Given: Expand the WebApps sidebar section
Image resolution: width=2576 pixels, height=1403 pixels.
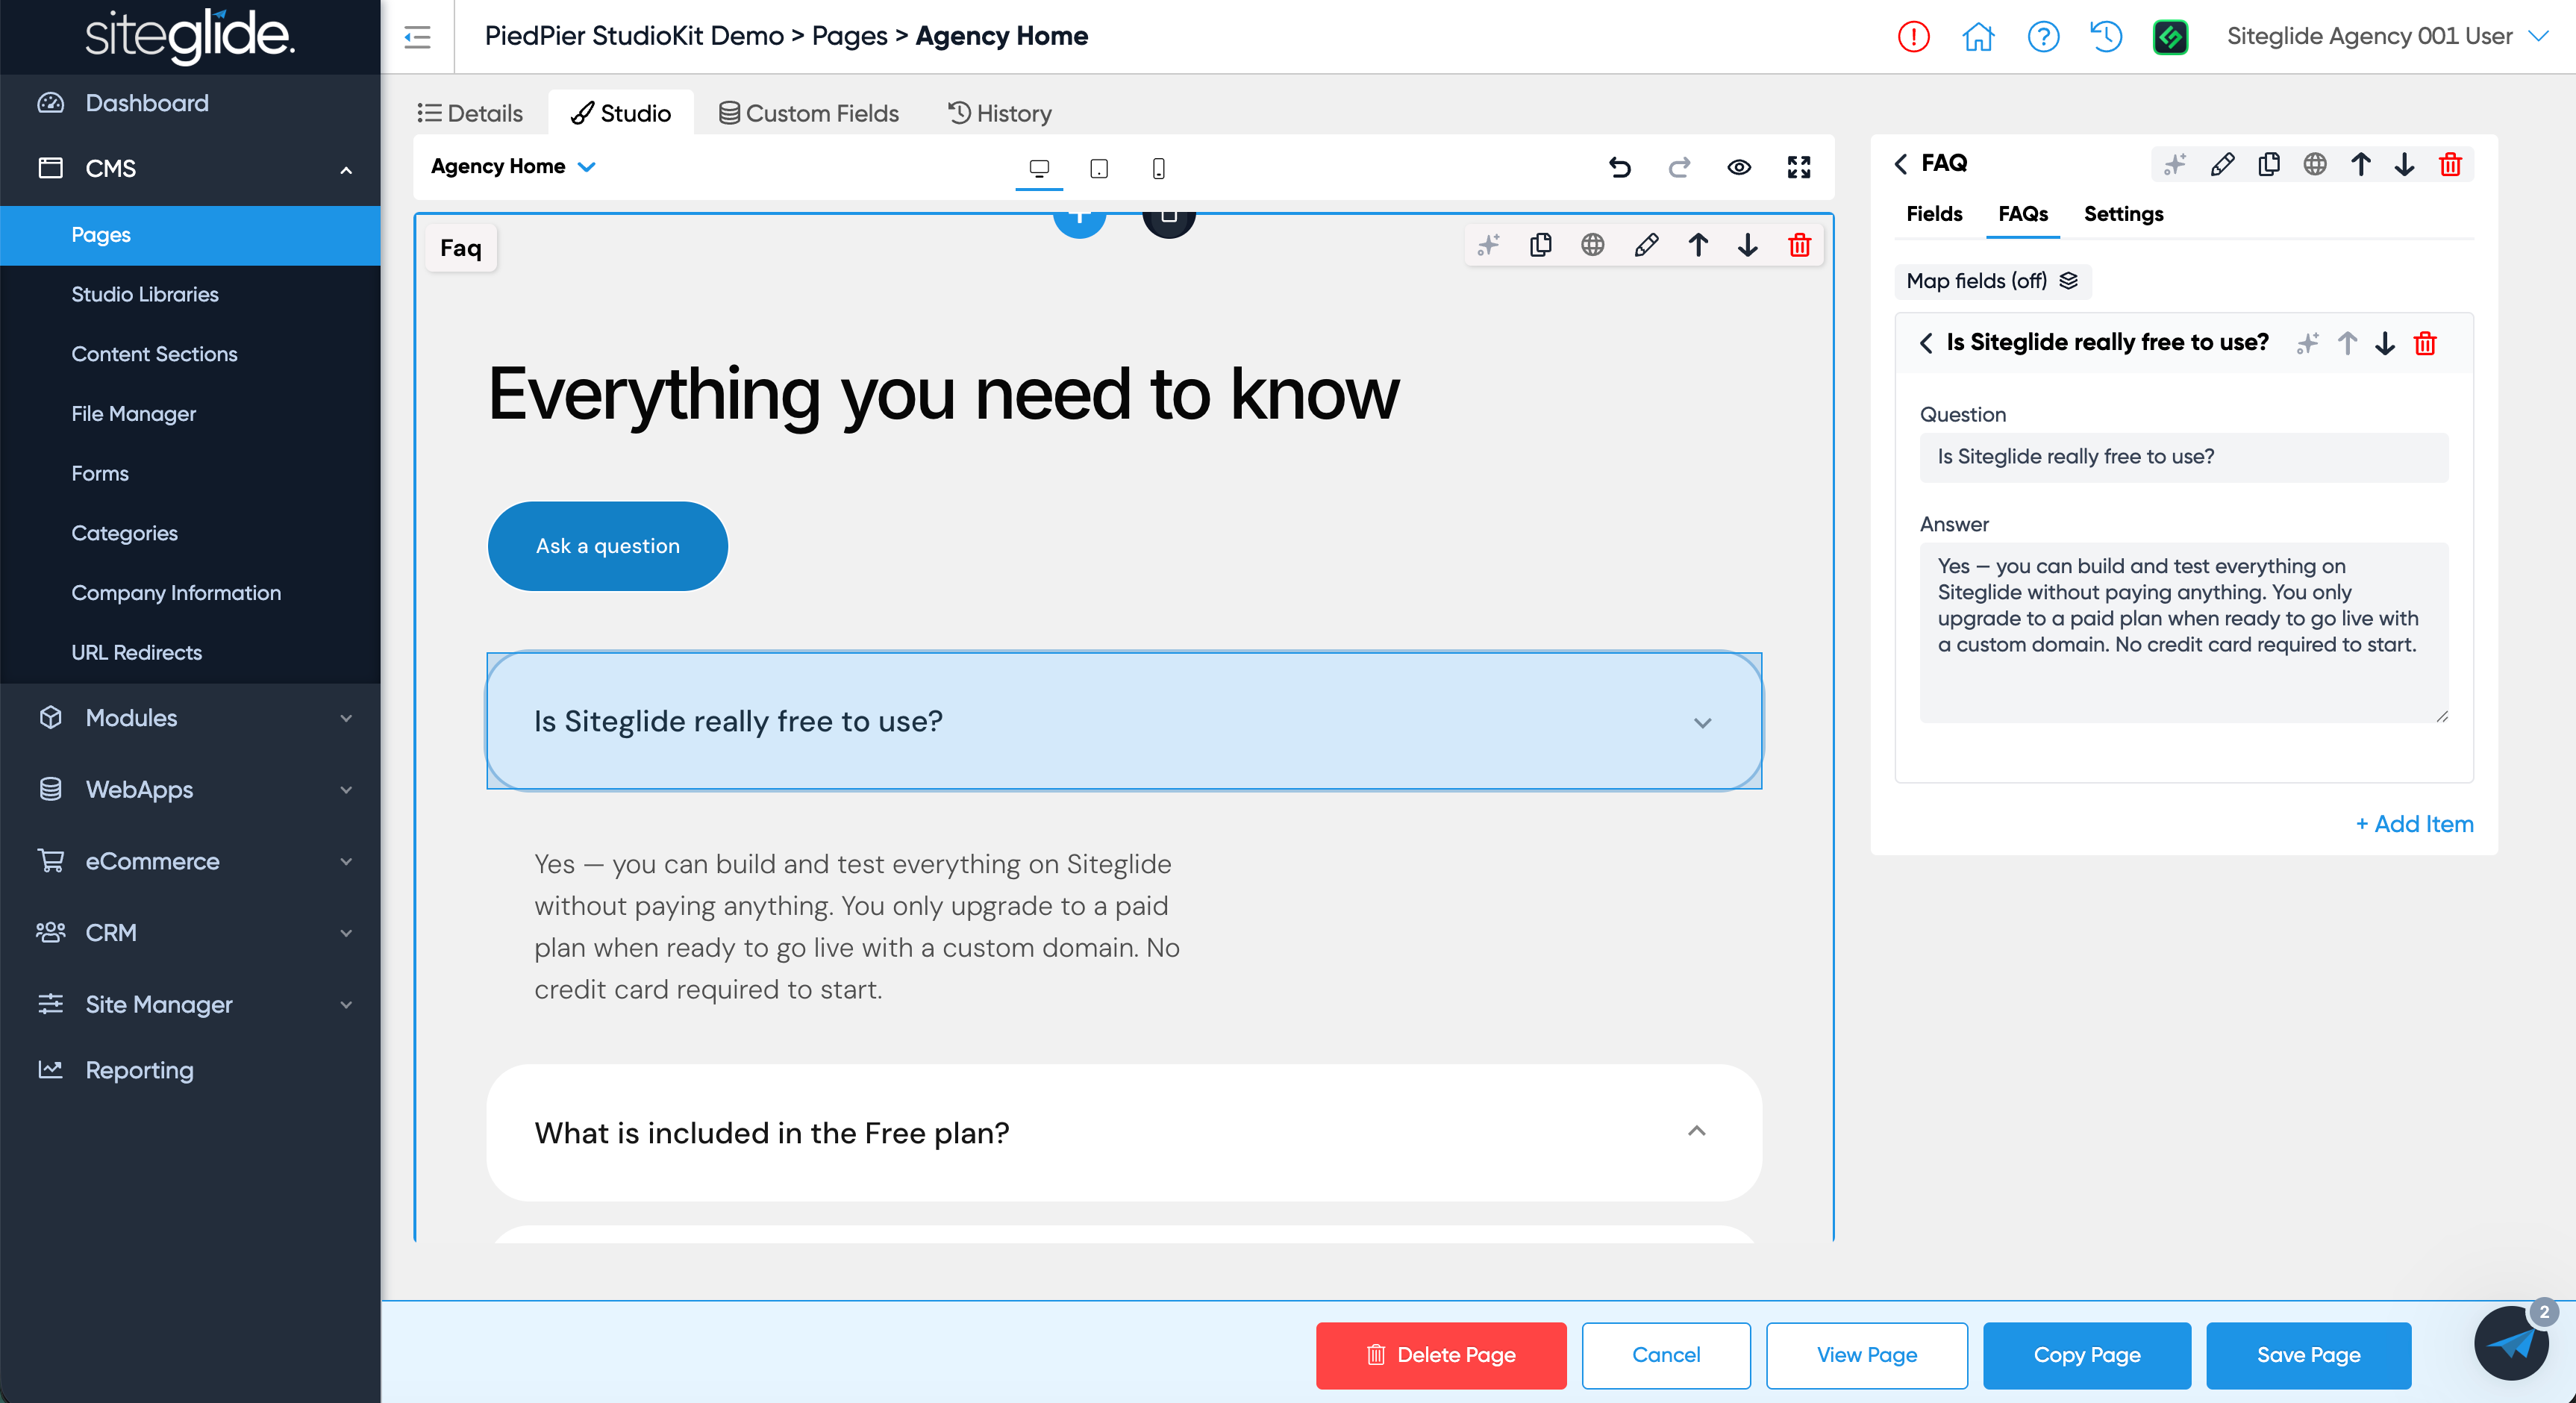Looking at the screenshot, I should [x=346, y=790].
